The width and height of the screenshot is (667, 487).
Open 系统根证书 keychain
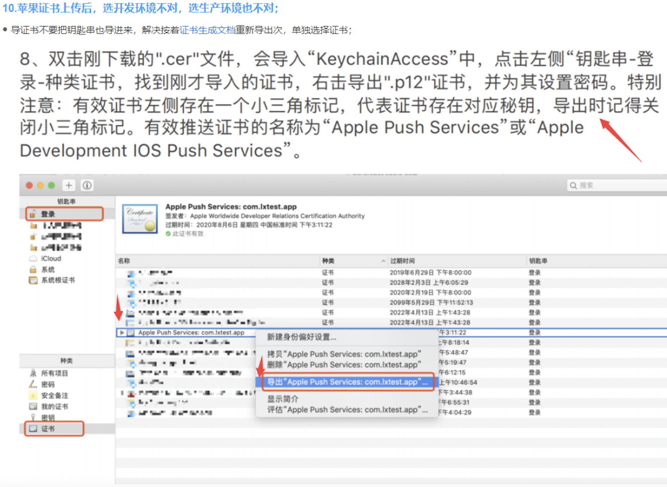(x=58, y=280)
